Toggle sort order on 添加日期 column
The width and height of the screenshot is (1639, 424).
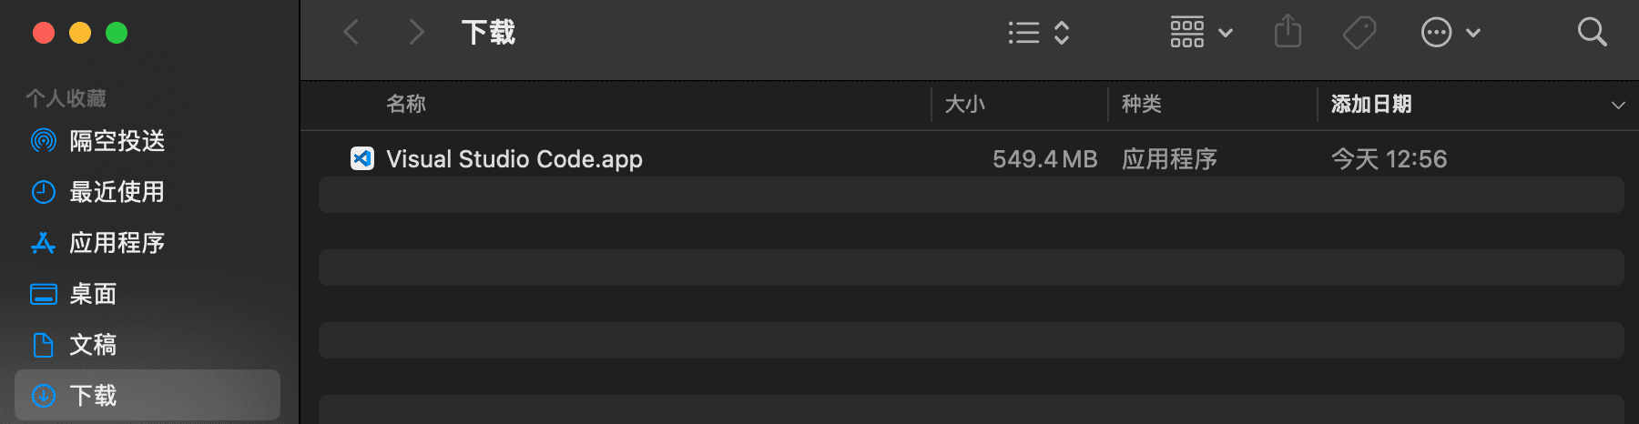pos(1371,105)
